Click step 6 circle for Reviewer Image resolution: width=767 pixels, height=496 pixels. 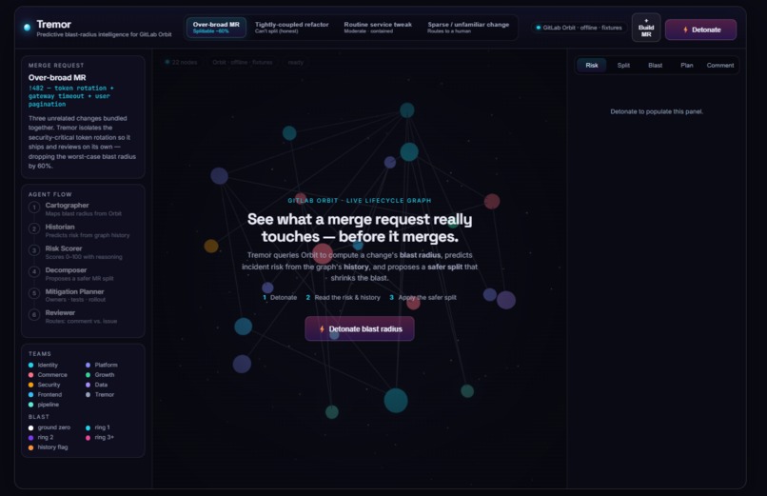pos(34,315)
